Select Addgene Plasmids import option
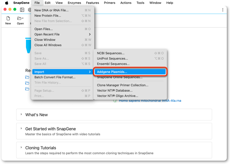 click(x=130, y=72)
